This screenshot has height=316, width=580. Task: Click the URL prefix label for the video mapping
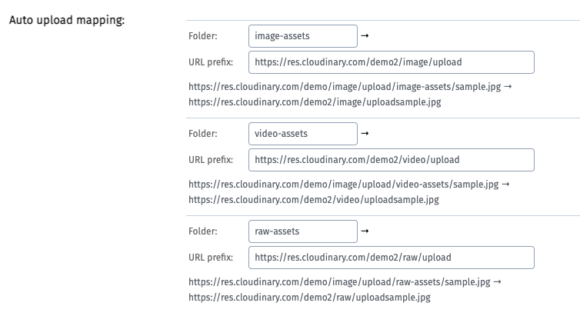point(211,160)
